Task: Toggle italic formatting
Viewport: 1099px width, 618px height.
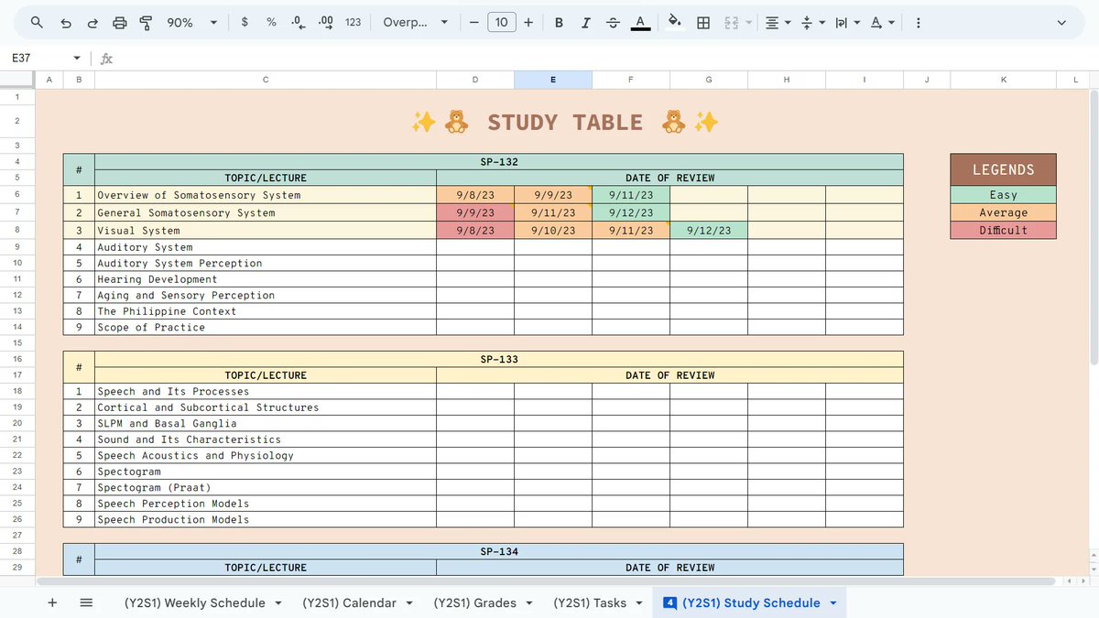Action: [x=586, y=22]
